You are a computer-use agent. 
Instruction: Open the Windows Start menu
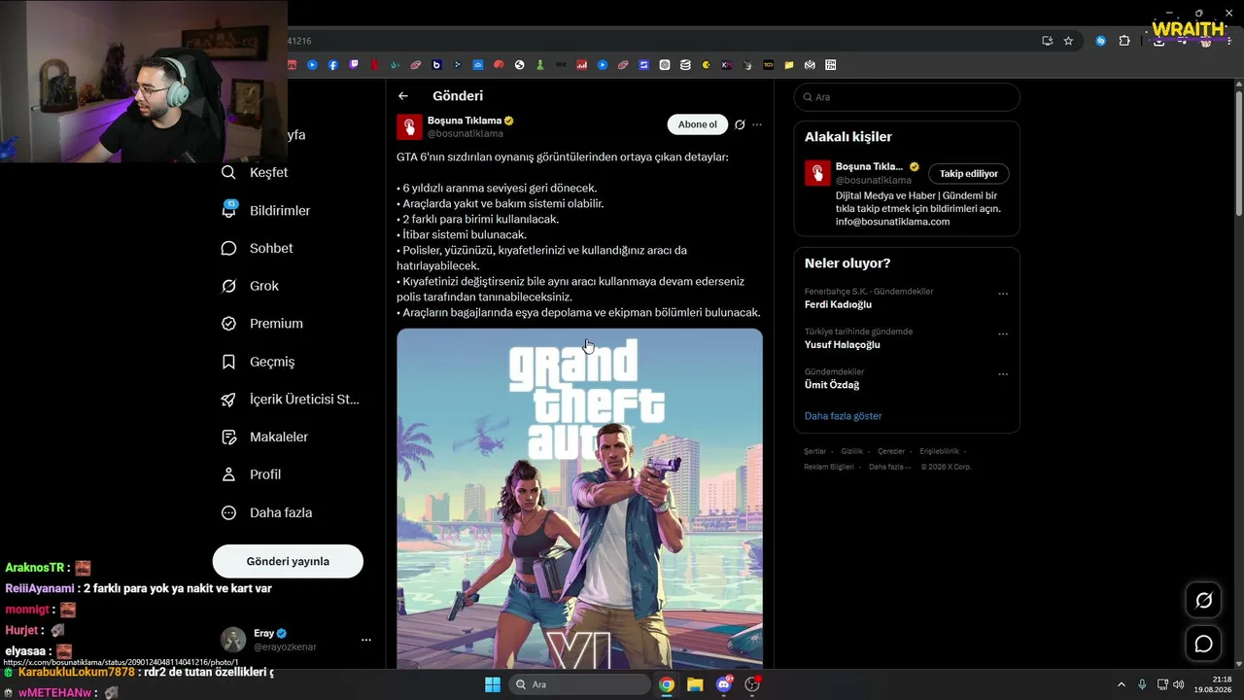pos(493,684)
